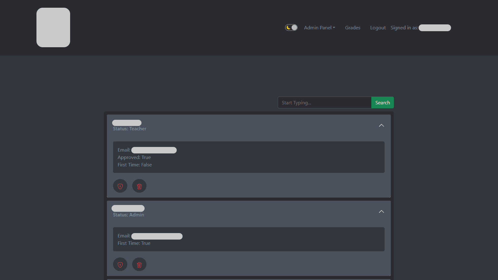This screenshot has height=280, width=498.
Task: Click the shield icon for Teacher user
Action: click(x=120, y=186)
